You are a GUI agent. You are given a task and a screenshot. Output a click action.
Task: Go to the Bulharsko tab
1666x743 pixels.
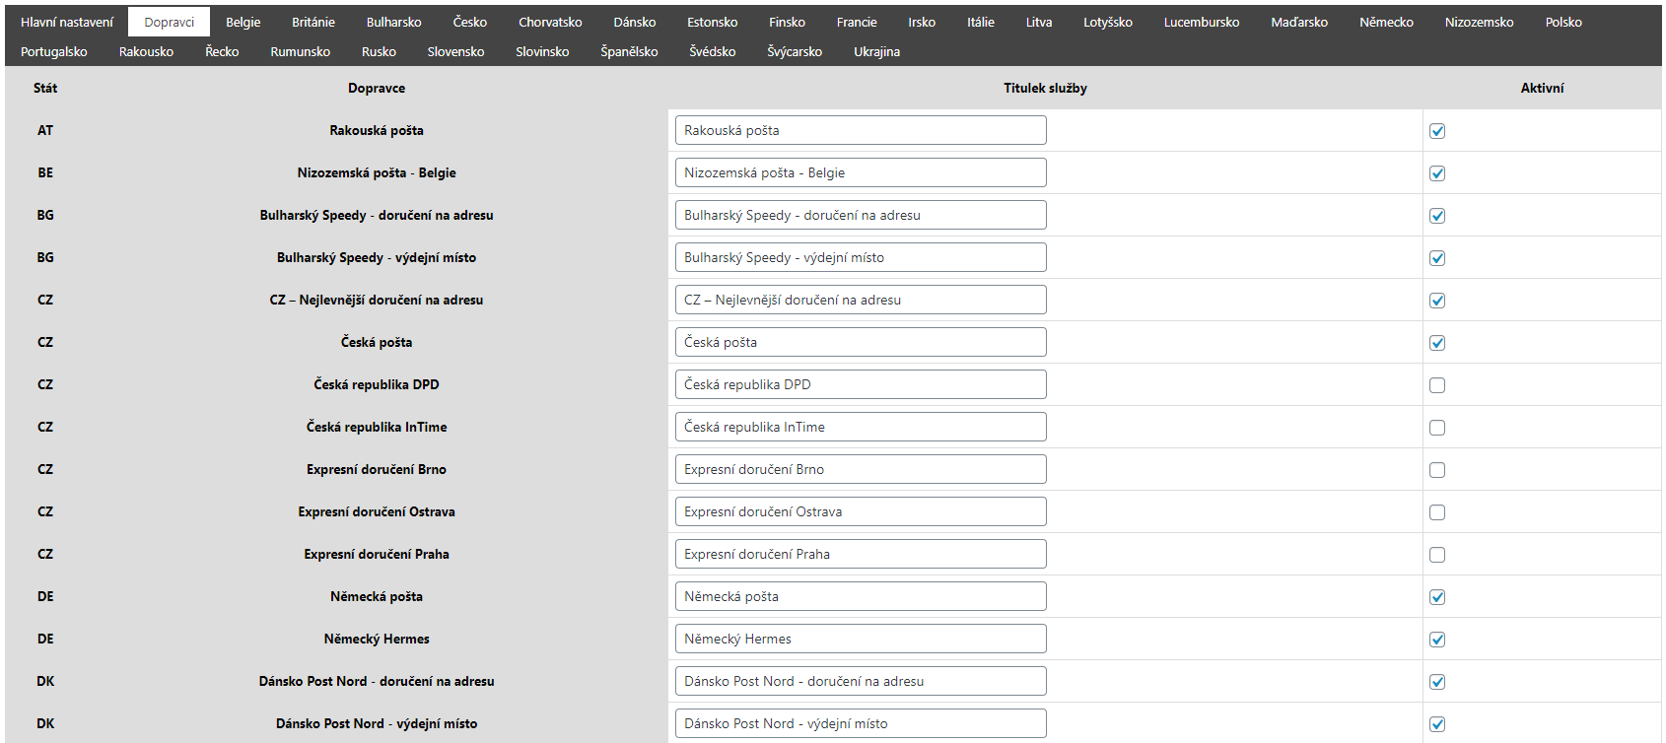pos(394,22)
